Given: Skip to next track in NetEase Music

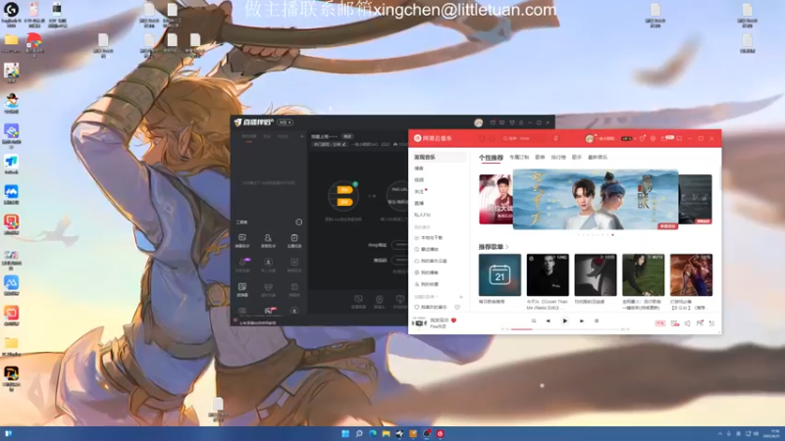Looking at the screenshot, I should point(581,321).
